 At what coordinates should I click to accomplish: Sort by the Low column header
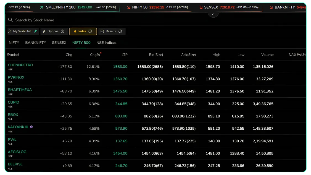pos(241,55)
